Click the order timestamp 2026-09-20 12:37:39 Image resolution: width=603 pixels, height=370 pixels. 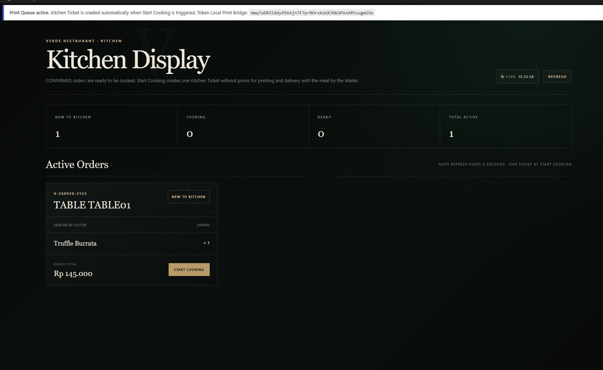[70, 225]
